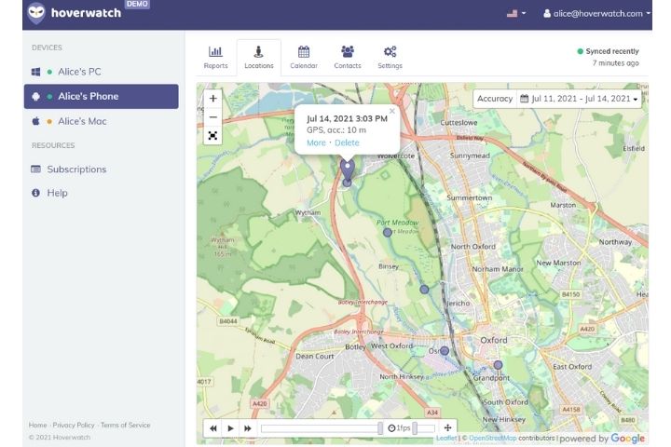Screen dimensions: 671x447
Task: Click the selected location pin marker
Action: (x=348, y=169)
